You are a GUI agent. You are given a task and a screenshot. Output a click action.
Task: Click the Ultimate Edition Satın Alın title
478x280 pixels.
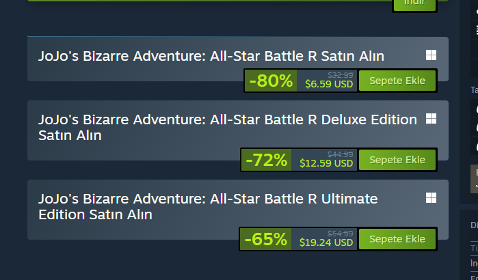pyautogui.click(x=208, y=206)
